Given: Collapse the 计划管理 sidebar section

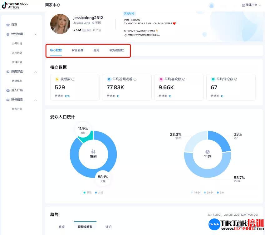Looking at the screenshot, I should click(36, 34).
